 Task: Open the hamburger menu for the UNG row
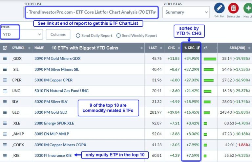click(x=5, y=91)
